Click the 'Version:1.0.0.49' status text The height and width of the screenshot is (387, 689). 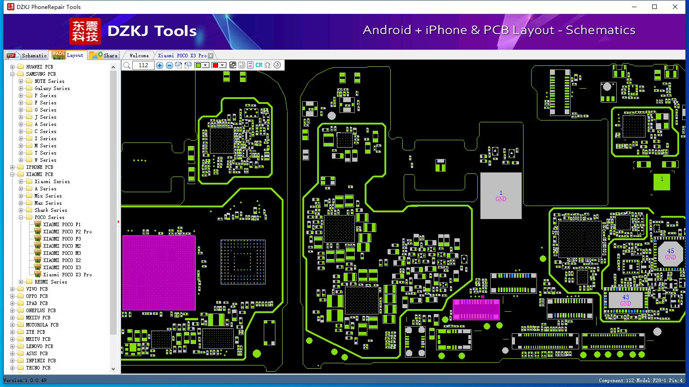(x=25, y=380)
